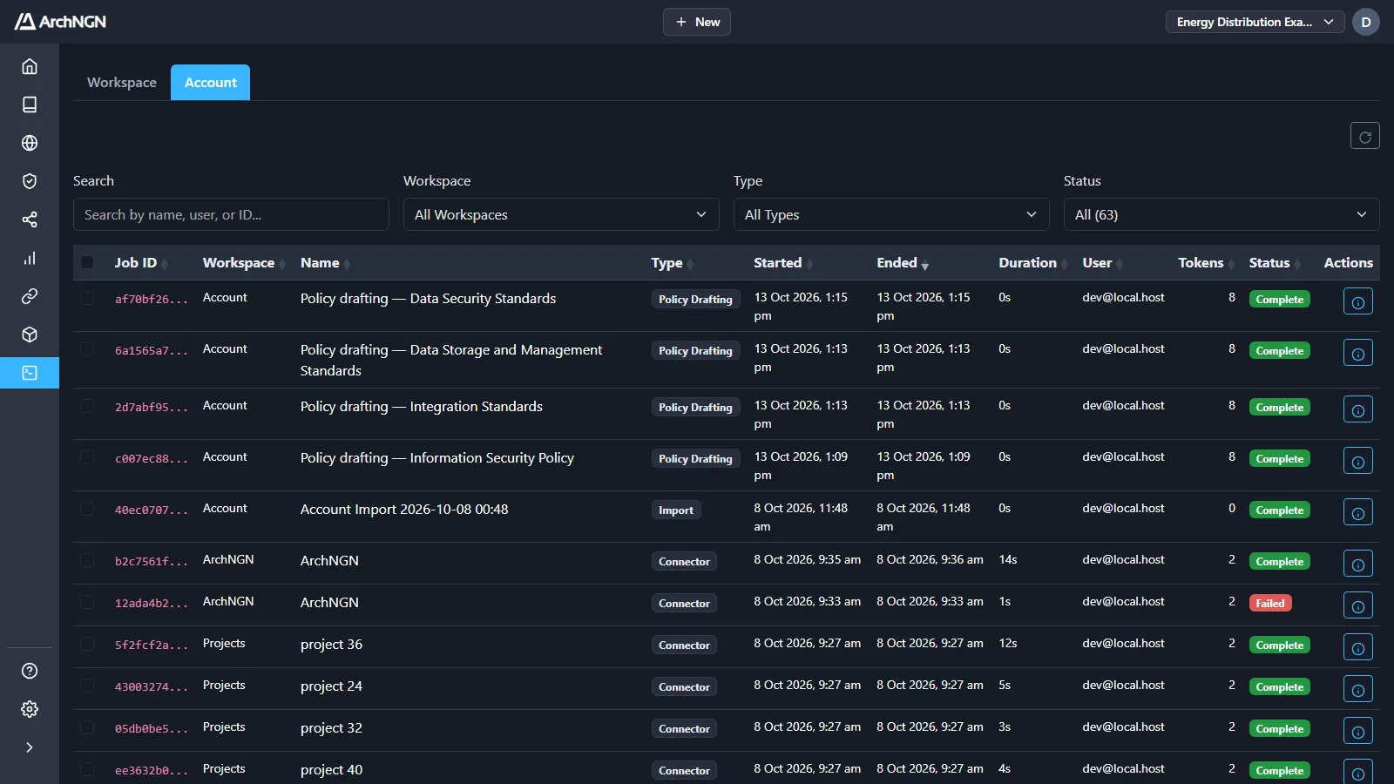Select checkbox for job 5f2fcf2a

click(87, 644)
